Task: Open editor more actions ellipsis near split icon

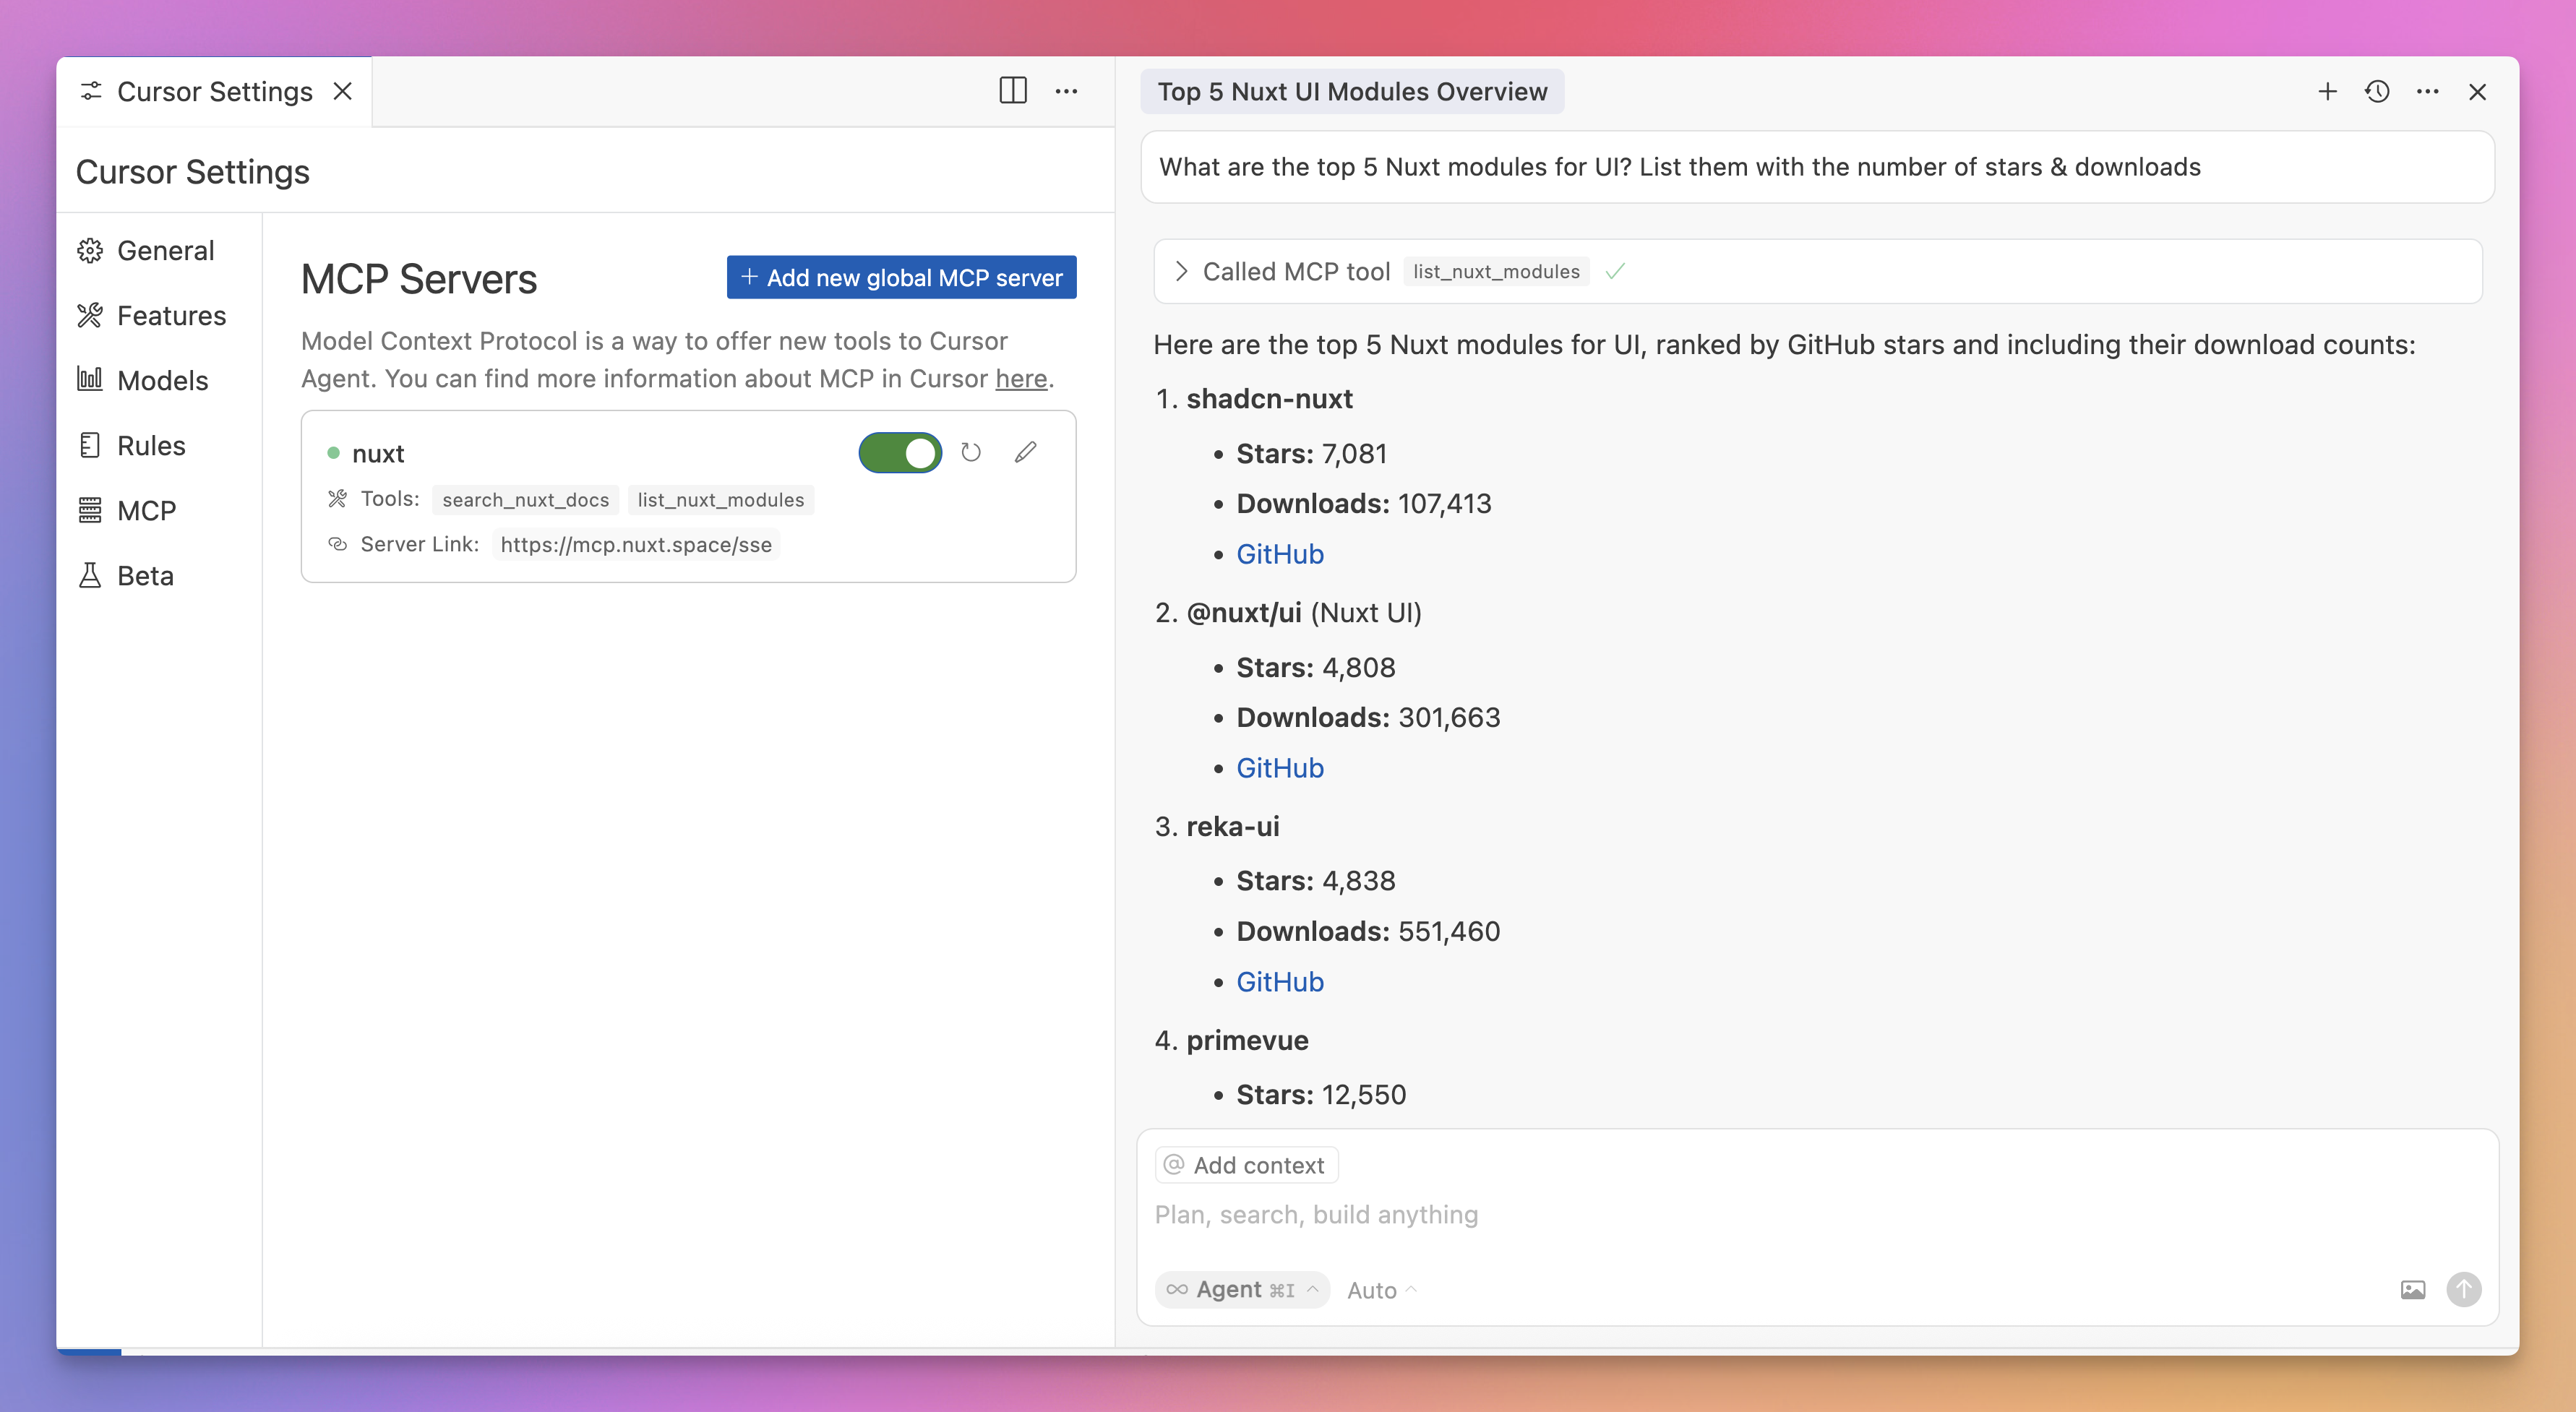Action: tap(1066, 91)
